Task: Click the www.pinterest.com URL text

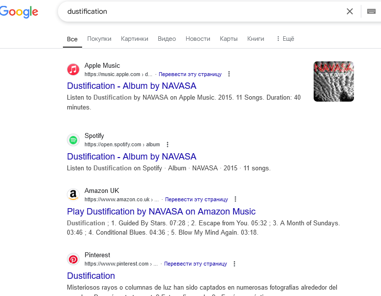Action: (121, 264)
